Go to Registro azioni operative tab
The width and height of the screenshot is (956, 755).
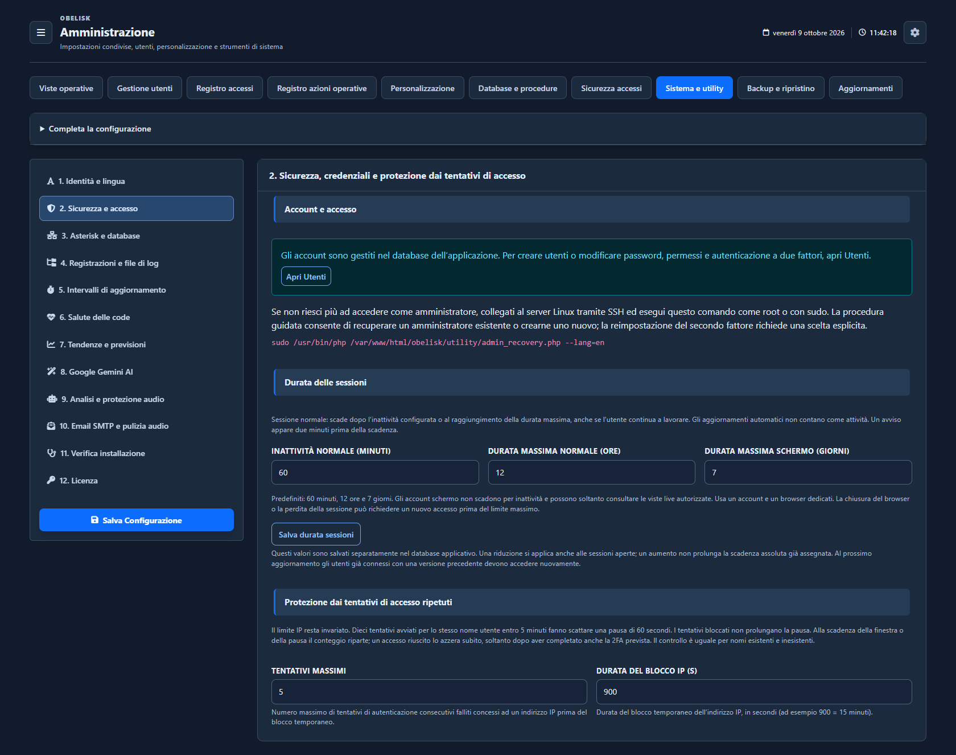[322, 88]
